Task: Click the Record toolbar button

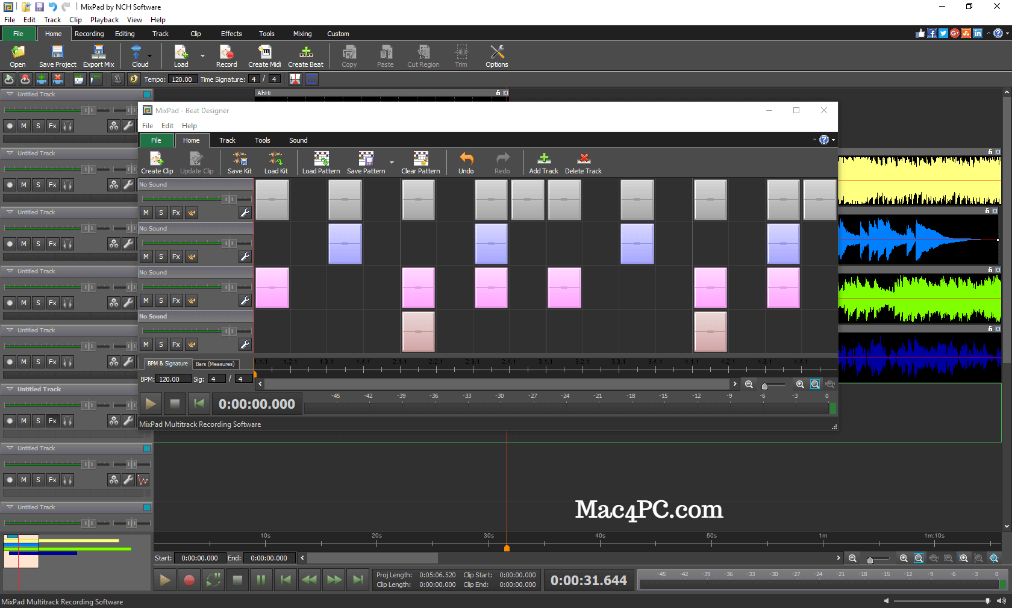Action: coord(226,57)
